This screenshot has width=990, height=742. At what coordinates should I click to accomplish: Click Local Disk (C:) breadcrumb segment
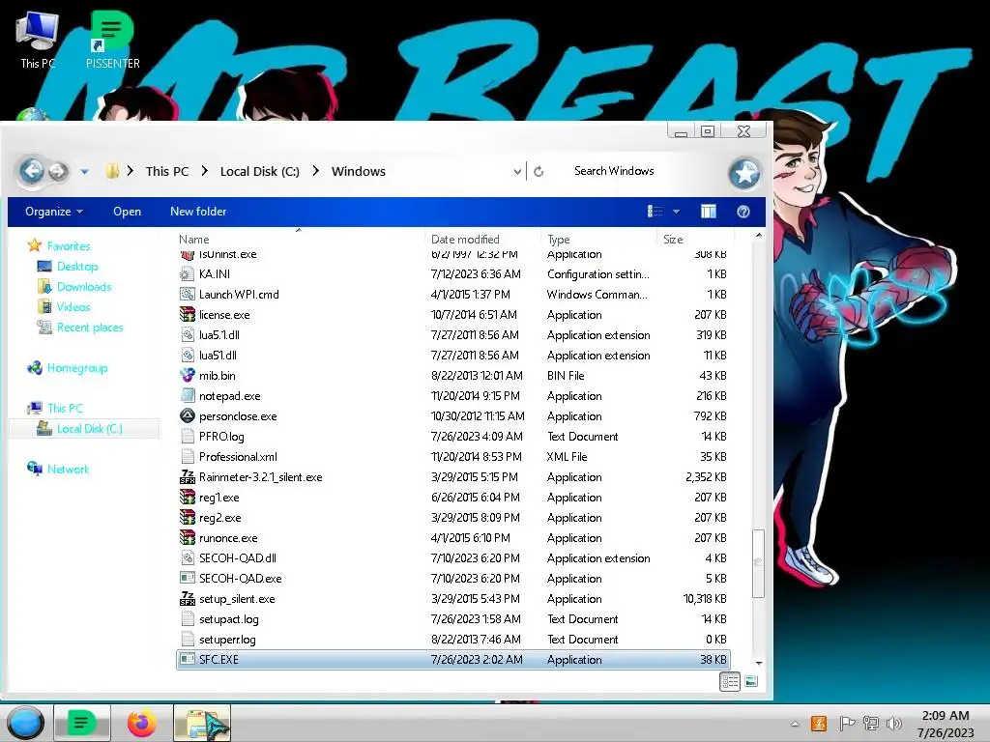click(x=259, y=171)
